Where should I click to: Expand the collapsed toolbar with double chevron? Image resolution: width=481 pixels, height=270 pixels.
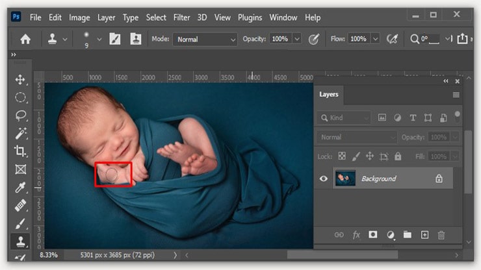pyautogui.click(x=14, y=55)
